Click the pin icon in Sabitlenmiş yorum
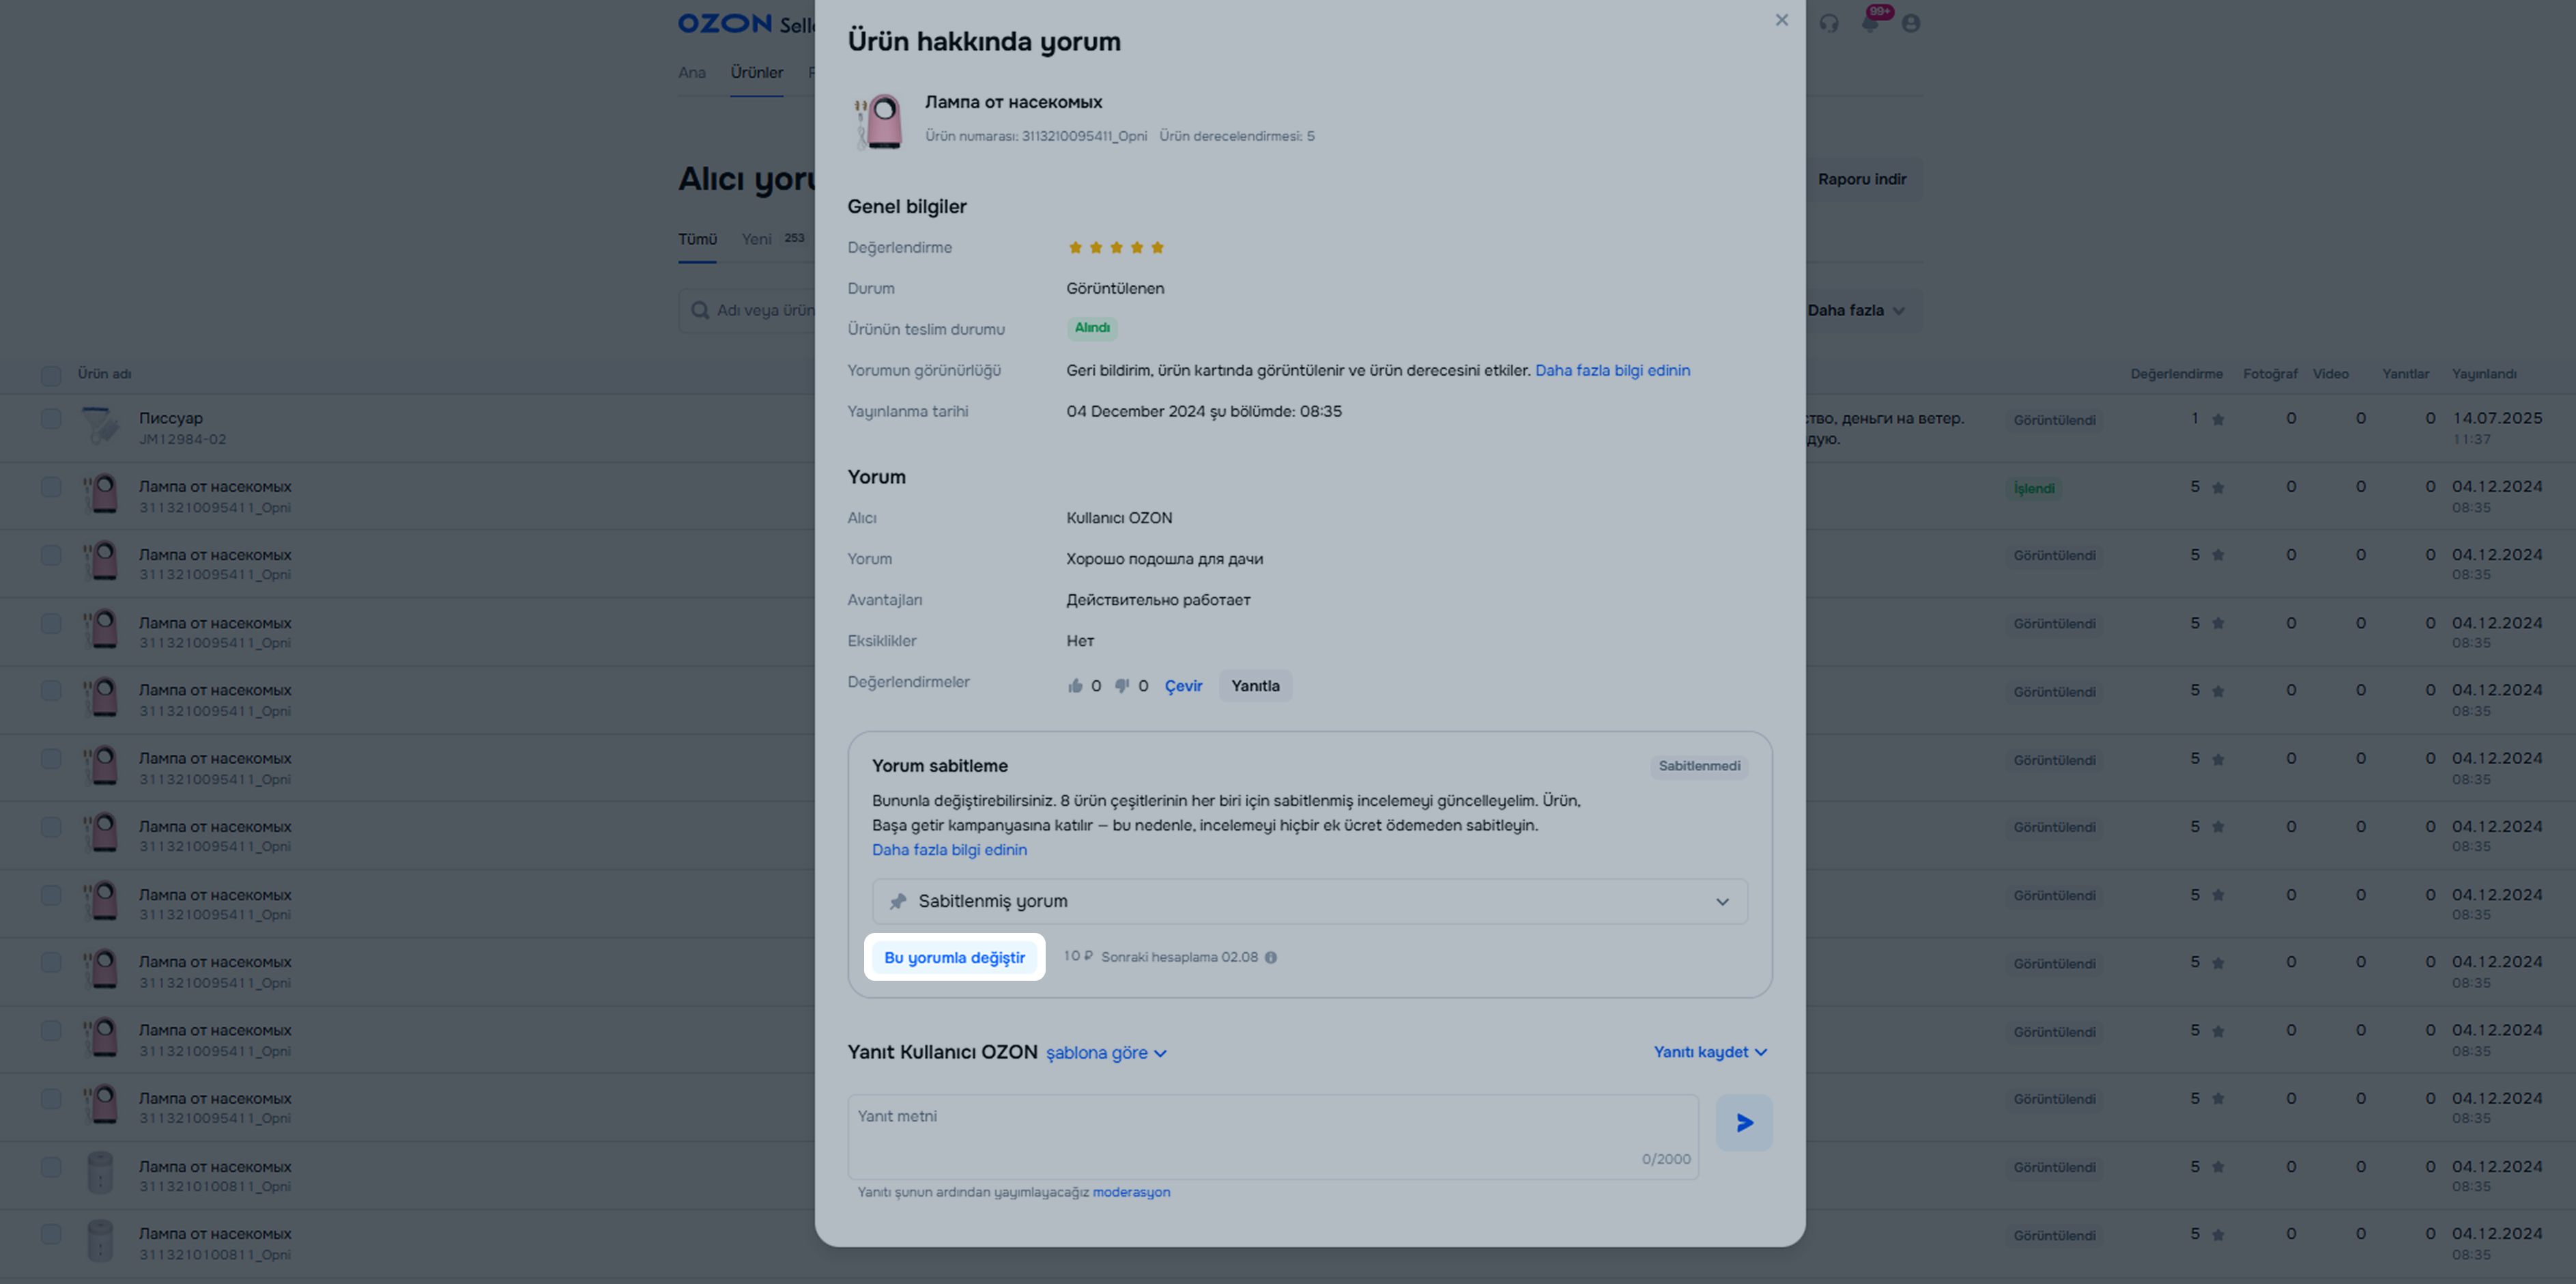Viewport: 2576px width, 1284px height. point(898,902)
